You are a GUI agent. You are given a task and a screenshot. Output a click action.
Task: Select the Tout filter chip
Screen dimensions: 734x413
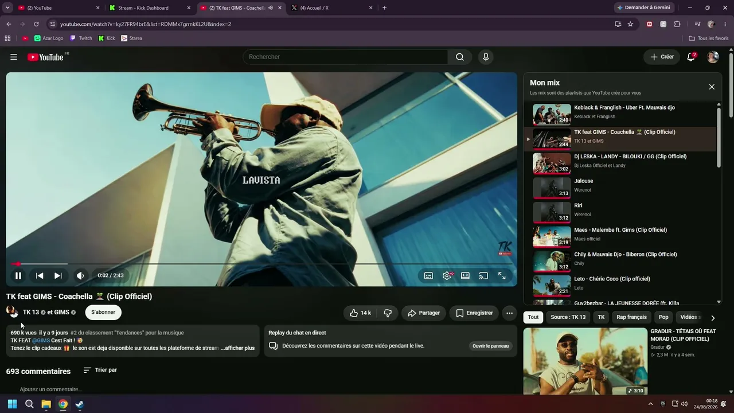pyautogui.click(x=533, y=318)
